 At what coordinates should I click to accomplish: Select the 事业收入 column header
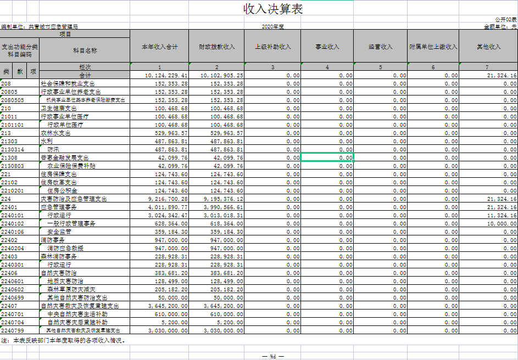click(327, 47)
